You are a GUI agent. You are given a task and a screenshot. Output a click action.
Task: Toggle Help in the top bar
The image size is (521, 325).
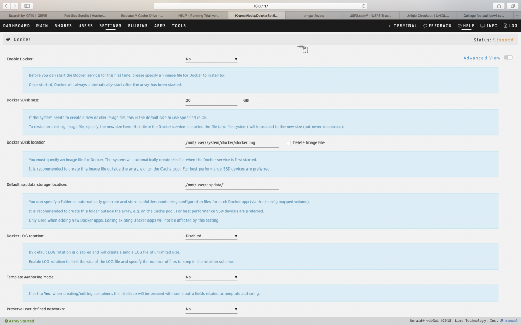[x=466, y=25]
